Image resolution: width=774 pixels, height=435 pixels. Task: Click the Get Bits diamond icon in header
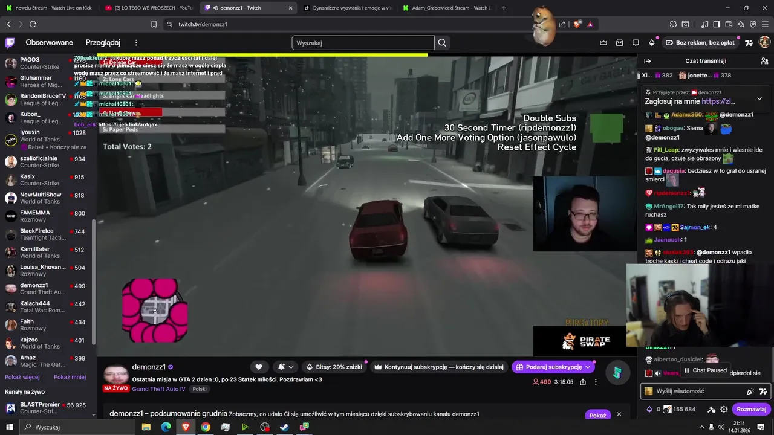(x=652, y=42)
